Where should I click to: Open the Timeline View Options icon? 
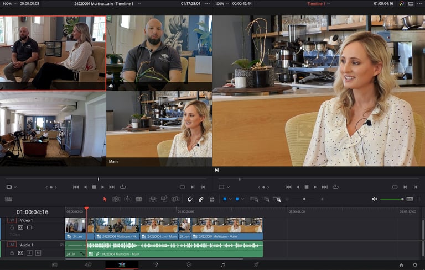pyautogui.click(x=9, y=199)
